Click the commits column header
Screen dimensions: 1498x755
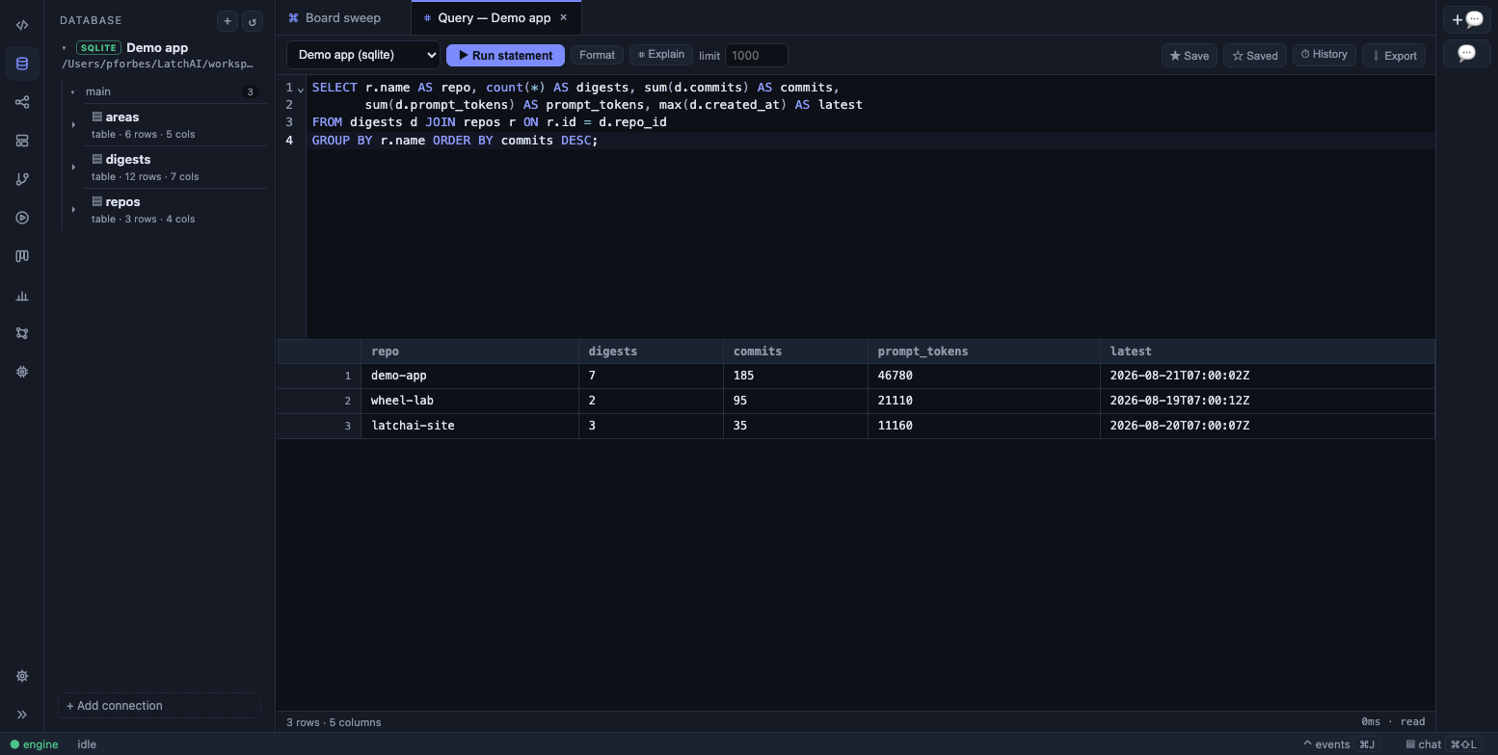point(795,351)
